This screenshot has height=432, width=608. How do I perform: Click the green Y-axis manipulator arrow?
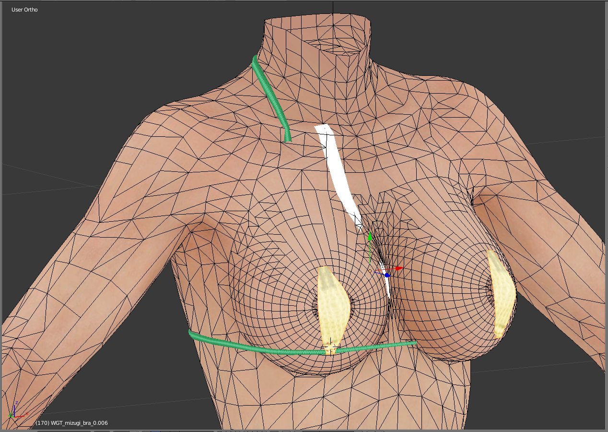point(370,236)
